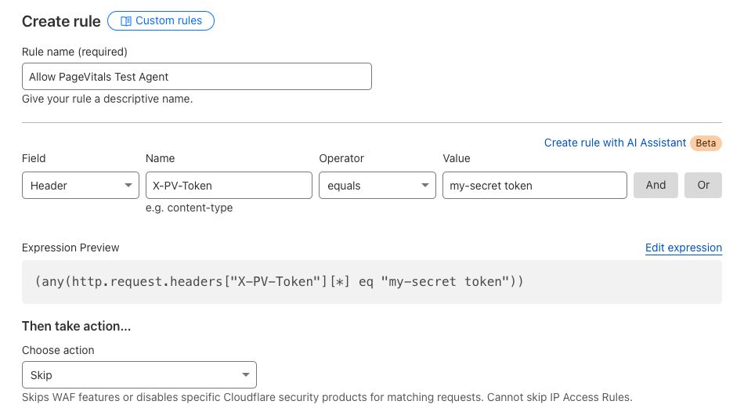
Task: Open the Choose action dropdown showing Skip
Action: (x=139, y=375)
